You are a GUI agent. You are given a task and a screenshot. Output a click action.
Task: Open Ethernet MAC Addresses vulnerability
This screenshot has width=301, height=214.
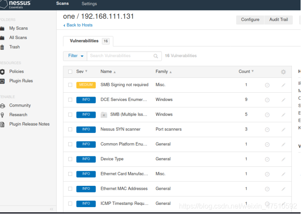coord(124,188)
